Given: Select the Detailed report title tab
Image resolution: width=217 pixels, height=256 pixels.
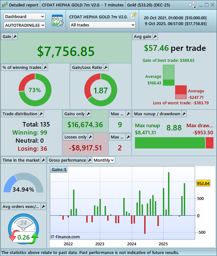Looking at the screenshot, I should (x=20, y=5).
